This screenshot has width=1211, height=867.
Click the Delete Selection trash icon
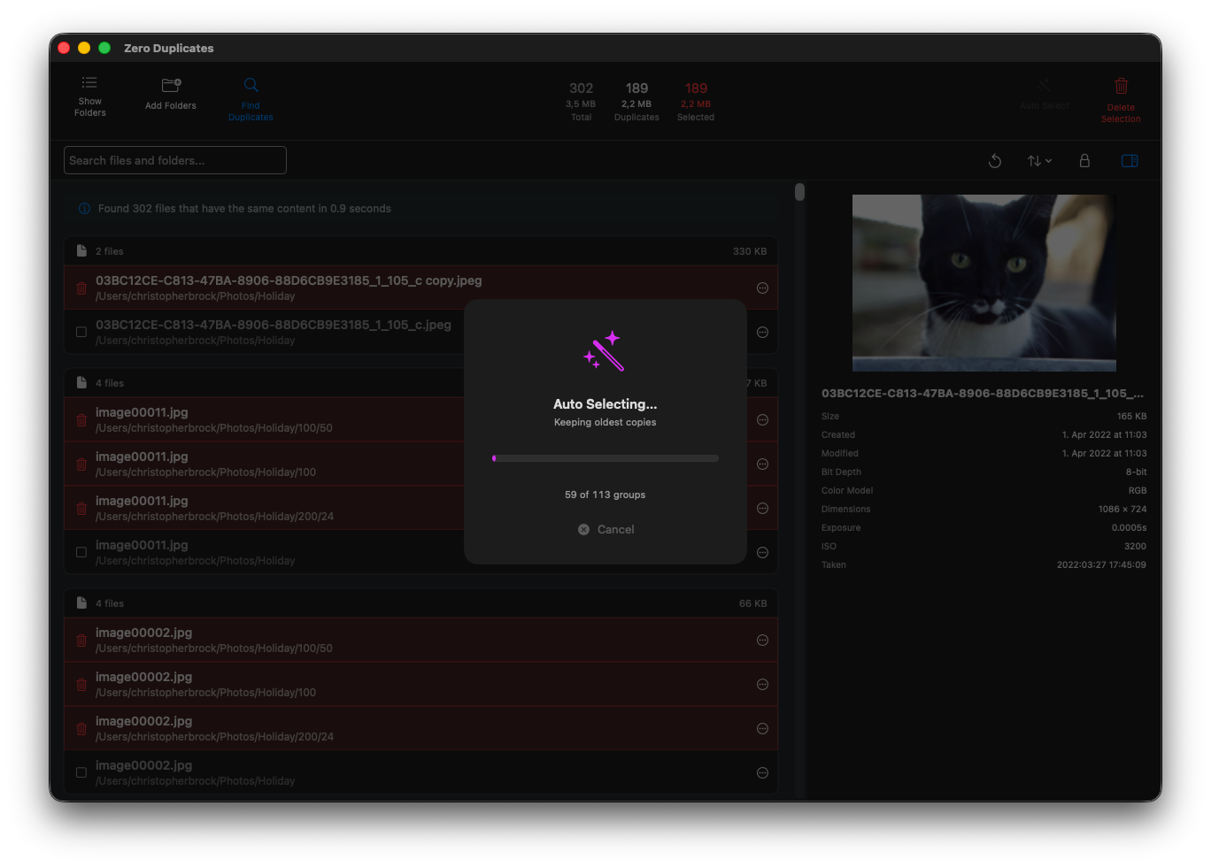1121,87
